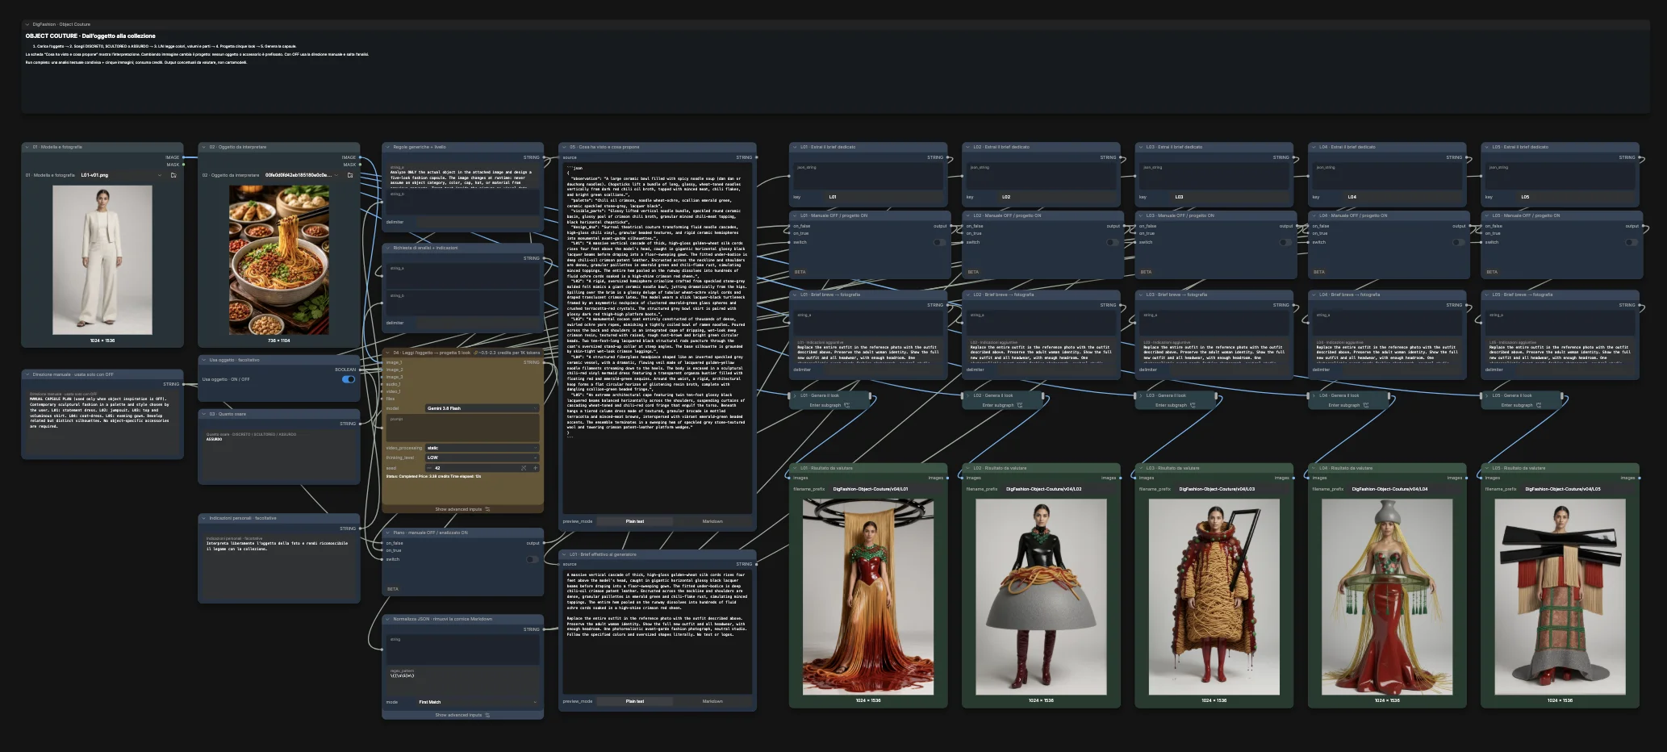The height and width of the screenshot is (752, 1667).
Task: Click the STRING output dot of 03 Quanto osare
Action: coord(360,424)
